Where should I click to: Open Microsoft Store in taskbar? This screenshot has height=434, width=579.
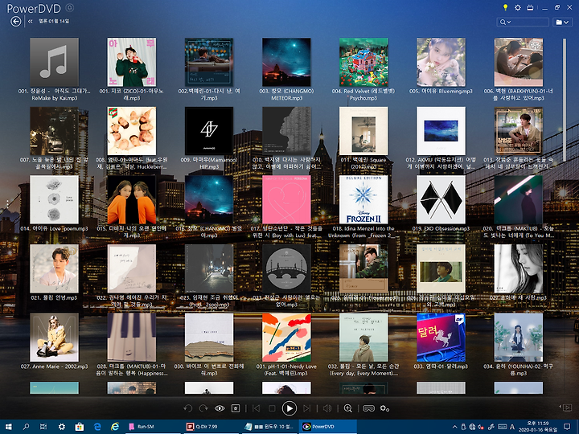pos(80,427)
